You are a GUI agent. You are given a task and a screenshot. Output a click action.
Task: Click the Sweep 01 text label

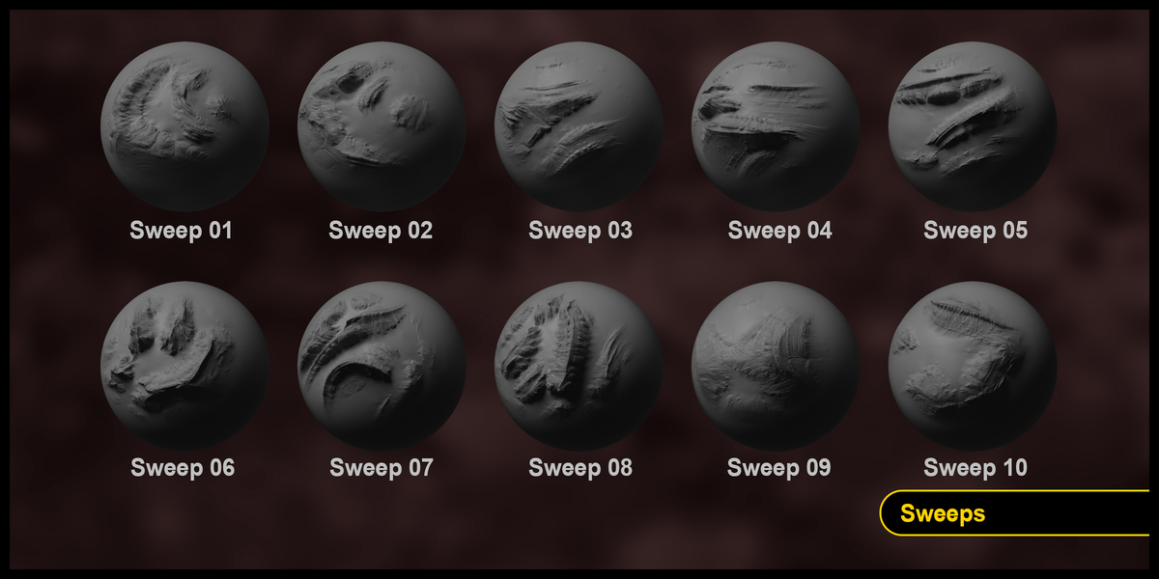[182, 232]
